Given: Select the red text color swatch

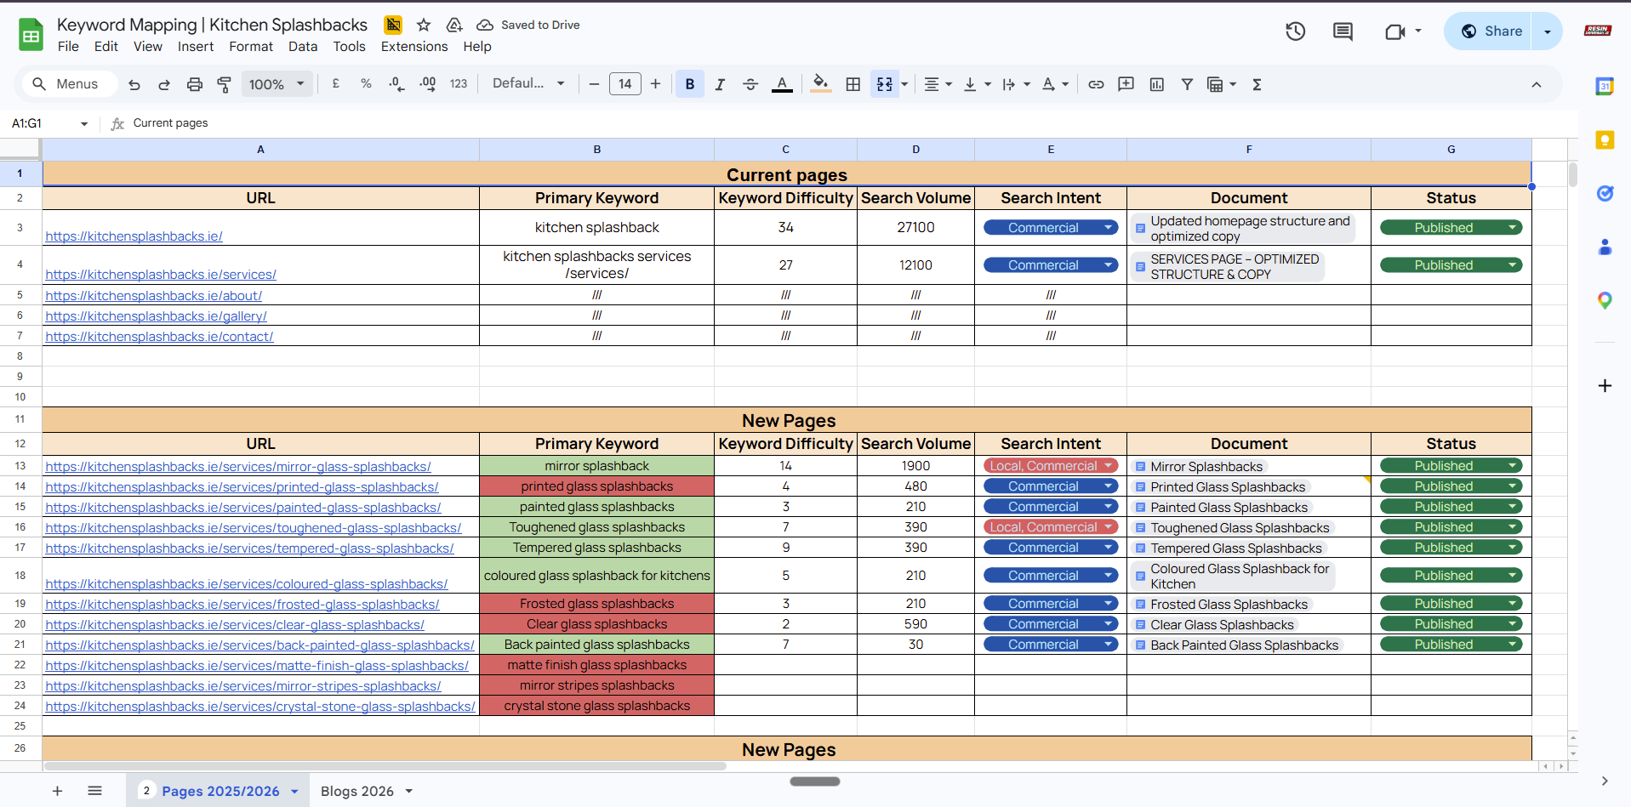Looking at the screenshot, I should tap(782, 84).
